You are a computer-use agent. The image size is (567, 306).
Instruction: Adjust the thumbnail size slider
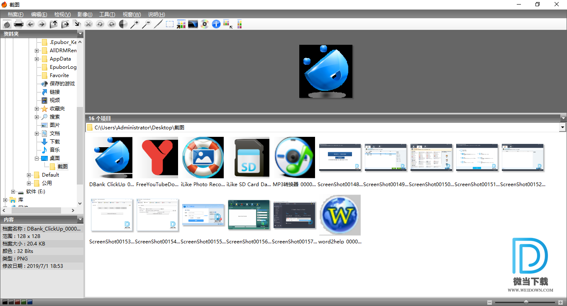(x=526, y=302)
